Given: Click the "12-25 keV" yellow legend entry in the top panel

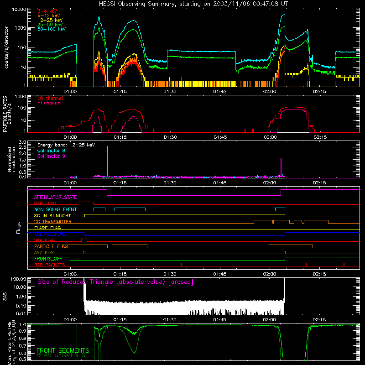Looking at the screenshot, I should (50, 20).
